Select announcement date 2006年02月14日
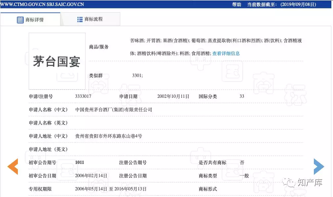333x197 pixels. click(91, 176)
